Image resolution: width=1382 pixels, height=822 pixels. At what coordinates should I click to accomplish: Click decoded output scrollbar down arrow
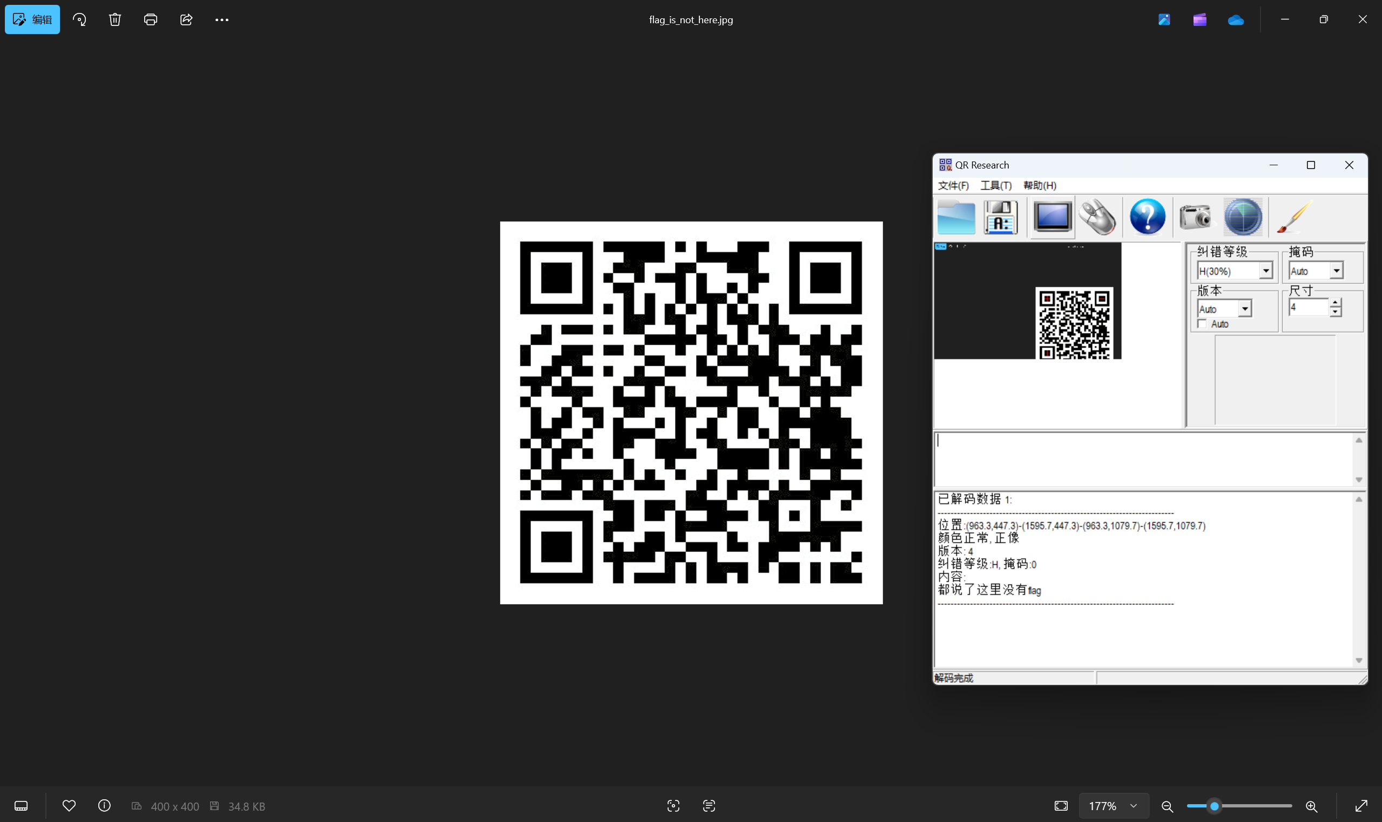click(x=1358, y=661)
